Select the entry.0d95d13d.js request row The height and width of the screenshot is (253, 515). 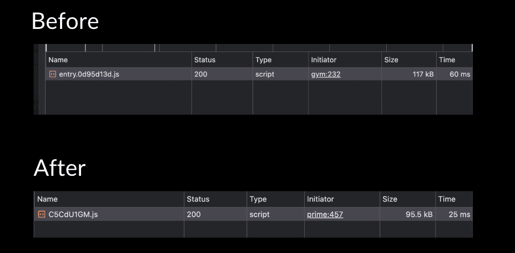coord(259,74)
